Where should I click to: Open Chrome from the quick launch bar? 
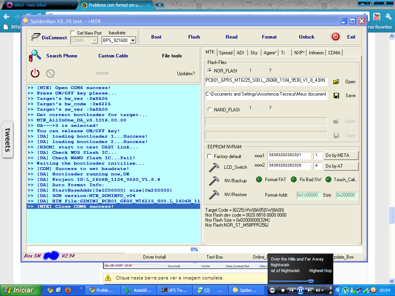[50, 290]
